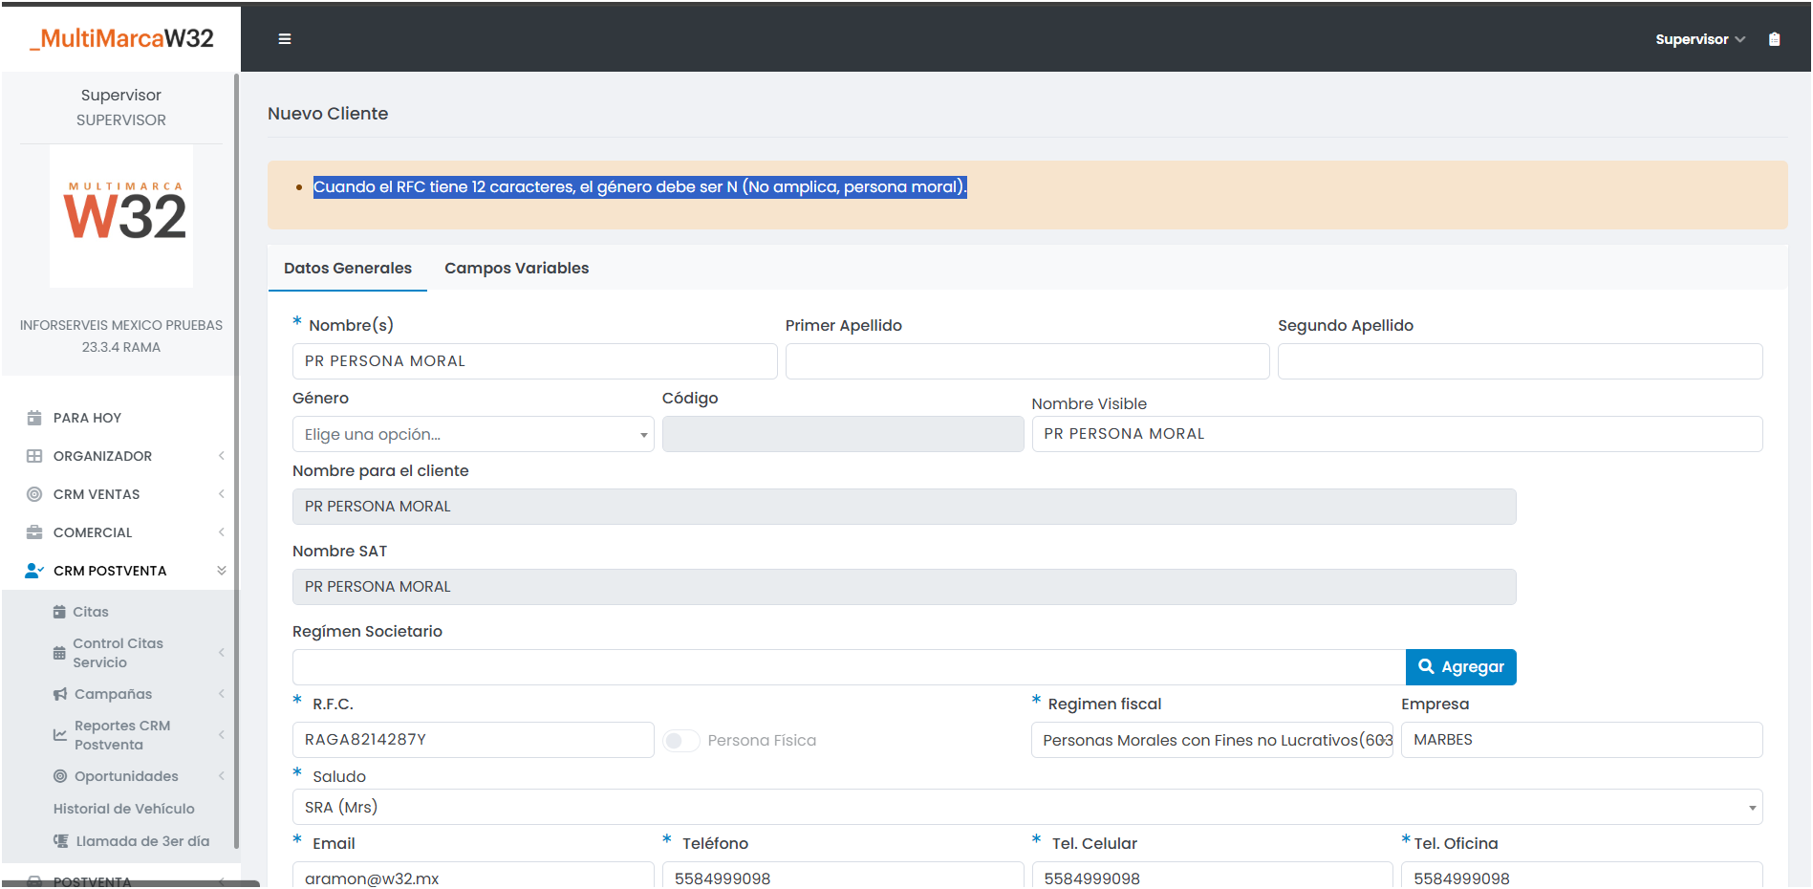Click the hamburger menu icon in header

point(285,39)
